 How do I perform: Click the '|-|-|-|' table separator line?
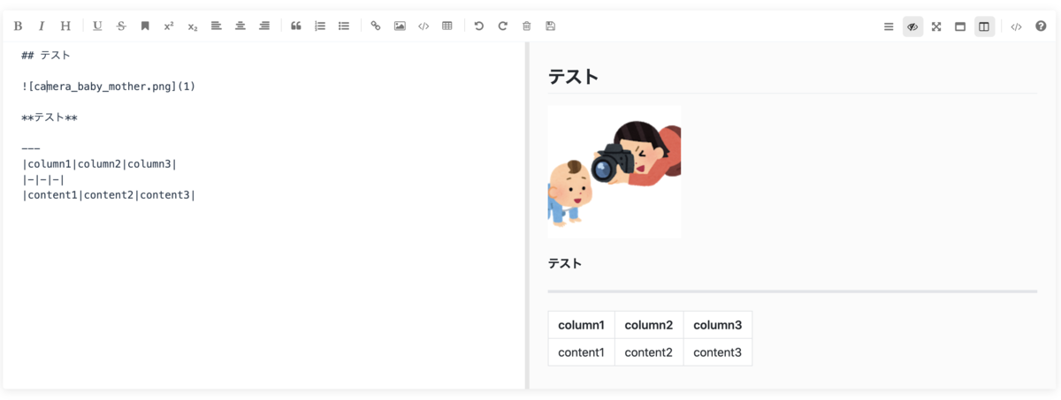coord(43,179)
